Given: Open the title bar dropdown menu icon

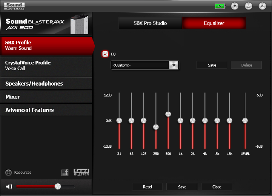Looking at the screenshot, I should tap(235, 6).
